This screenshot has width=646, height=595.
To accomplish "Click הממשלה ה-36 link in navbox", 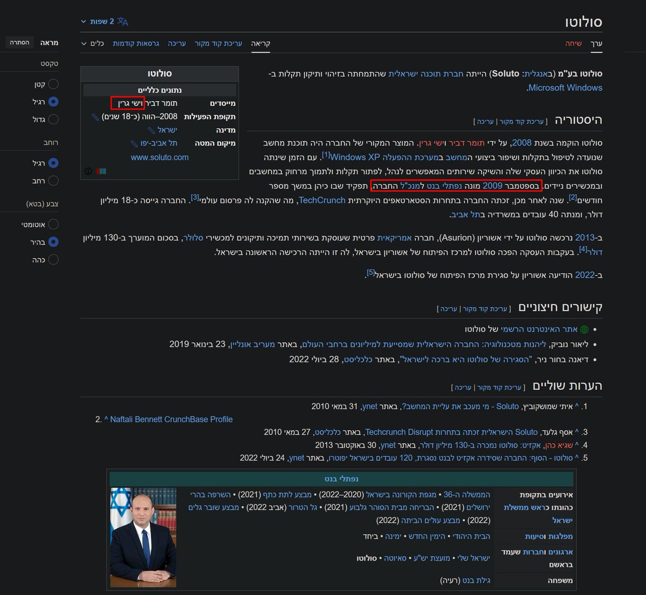I will pyautogui.click(x=467, y=494).
